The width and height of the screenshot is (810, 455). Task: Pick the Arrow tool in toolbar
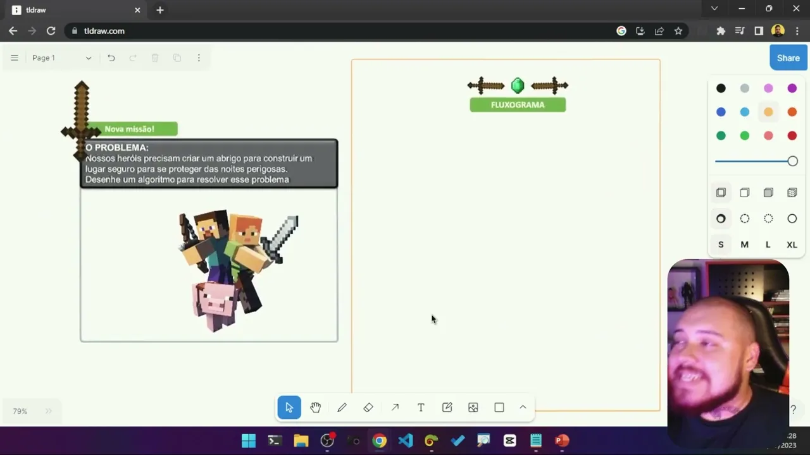[x=395, y=408]
